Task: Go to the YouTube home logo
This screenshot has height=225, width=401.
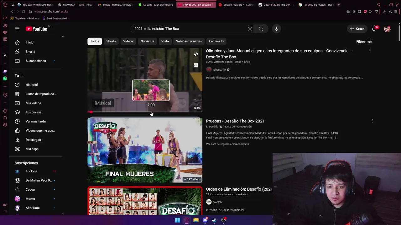Action: coord(36,29)
